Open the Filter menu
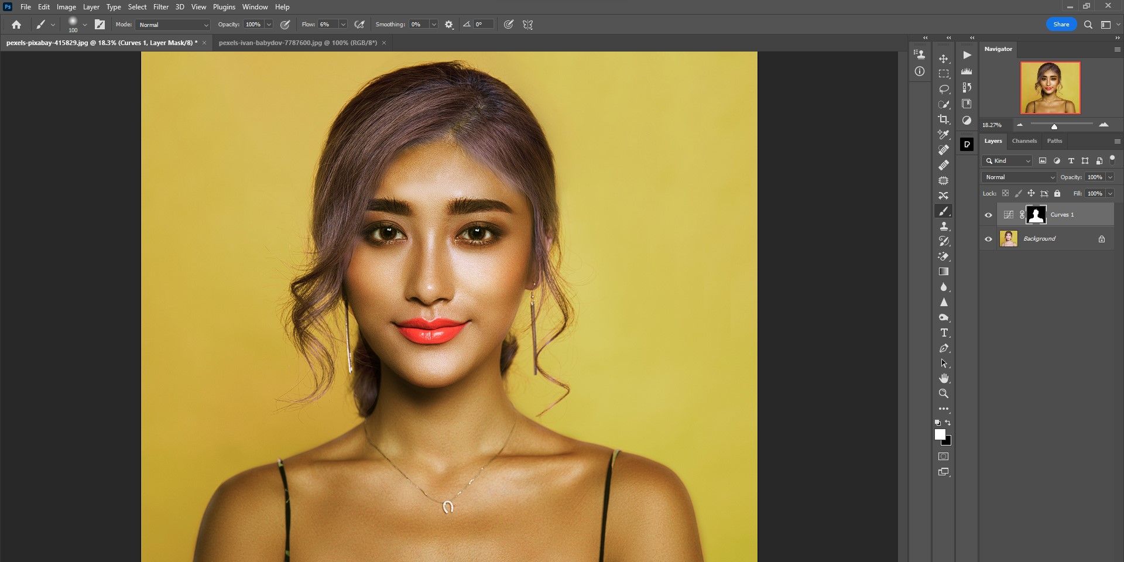Image resolution: width=1124 pixels, height=562 pixels. 161,7
